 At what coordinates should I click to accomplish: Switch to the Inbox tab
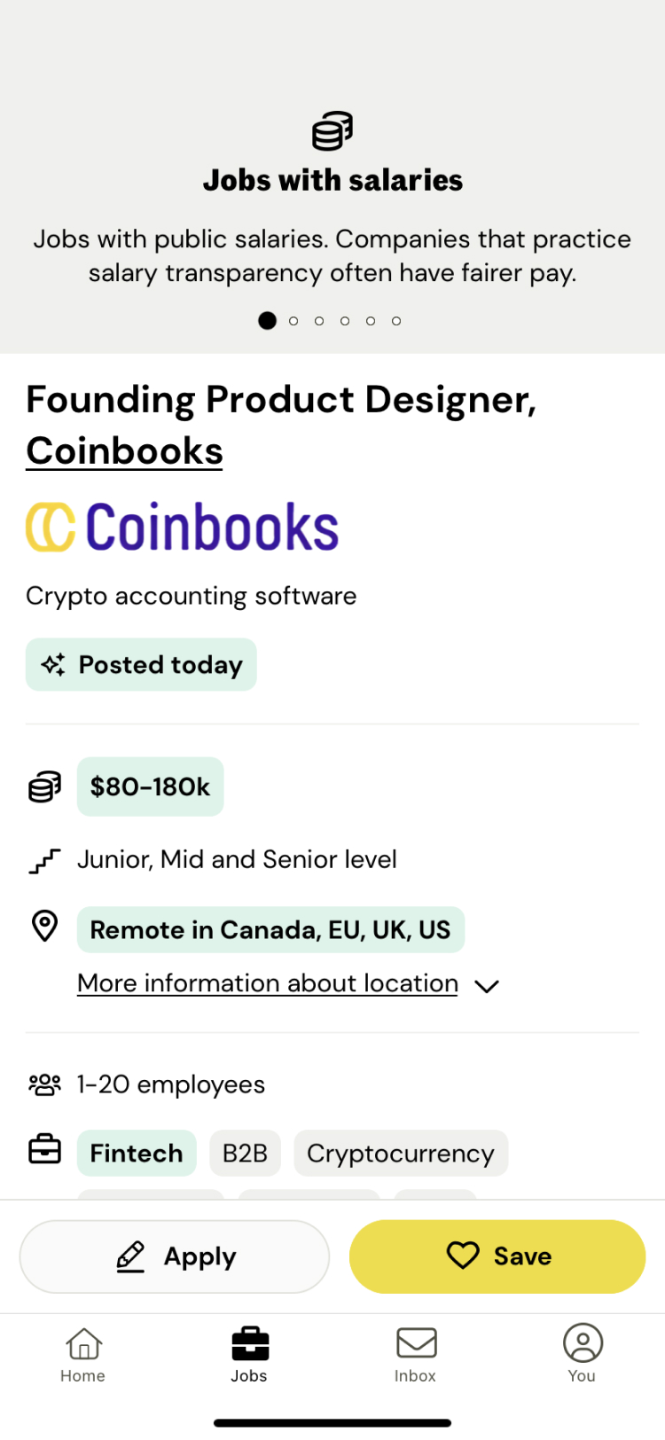[x=415, y=1354]
